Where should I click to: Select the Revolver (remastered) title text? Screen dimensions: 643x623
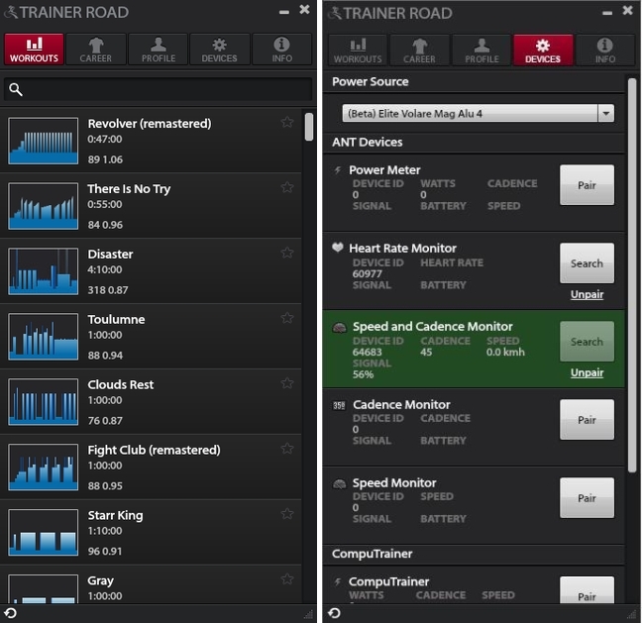click(150, 124)
